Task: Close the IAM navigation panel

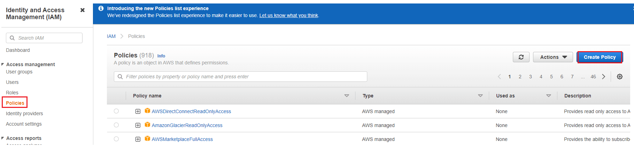Action: [x=83, y=10]
